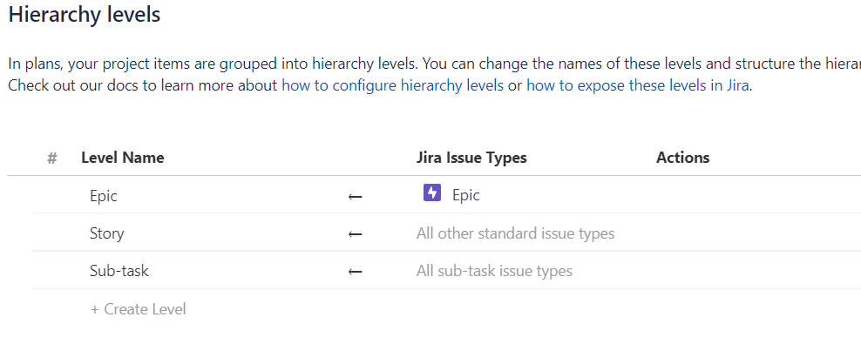Click the arrow in the Epic row
861x351 pixels.
(356, 196)
